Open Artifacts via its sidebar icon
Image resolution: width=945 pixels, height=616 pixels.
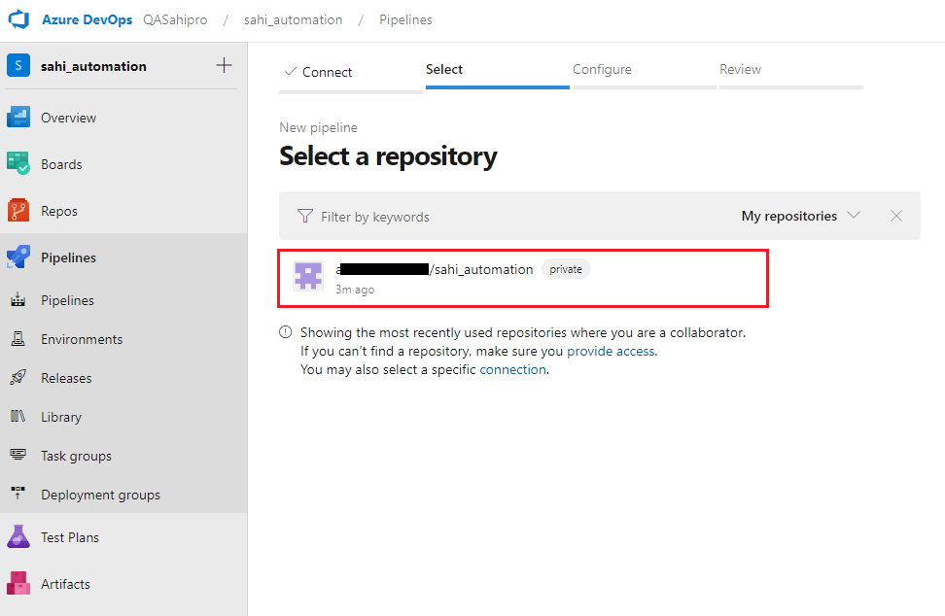18,584
